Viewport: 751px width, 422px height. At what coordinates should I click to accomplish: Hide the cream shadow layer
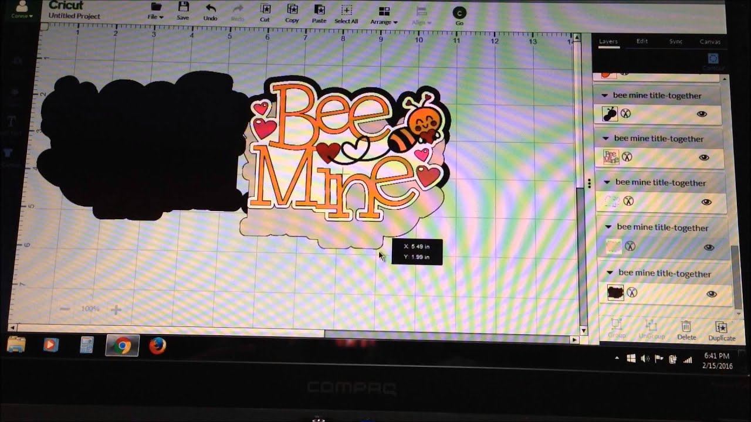point(709,247)
